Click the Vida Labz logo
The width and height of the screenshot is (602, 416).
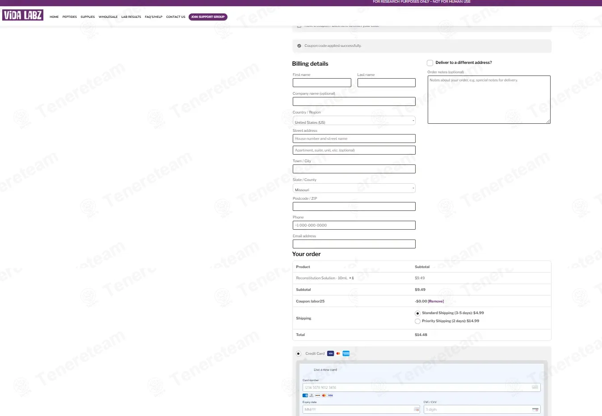(x=23, y=15)
